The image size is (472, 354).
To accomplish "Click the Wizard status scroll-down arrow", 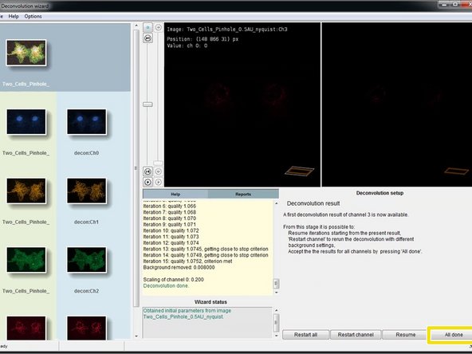I will tap(277, 336).
